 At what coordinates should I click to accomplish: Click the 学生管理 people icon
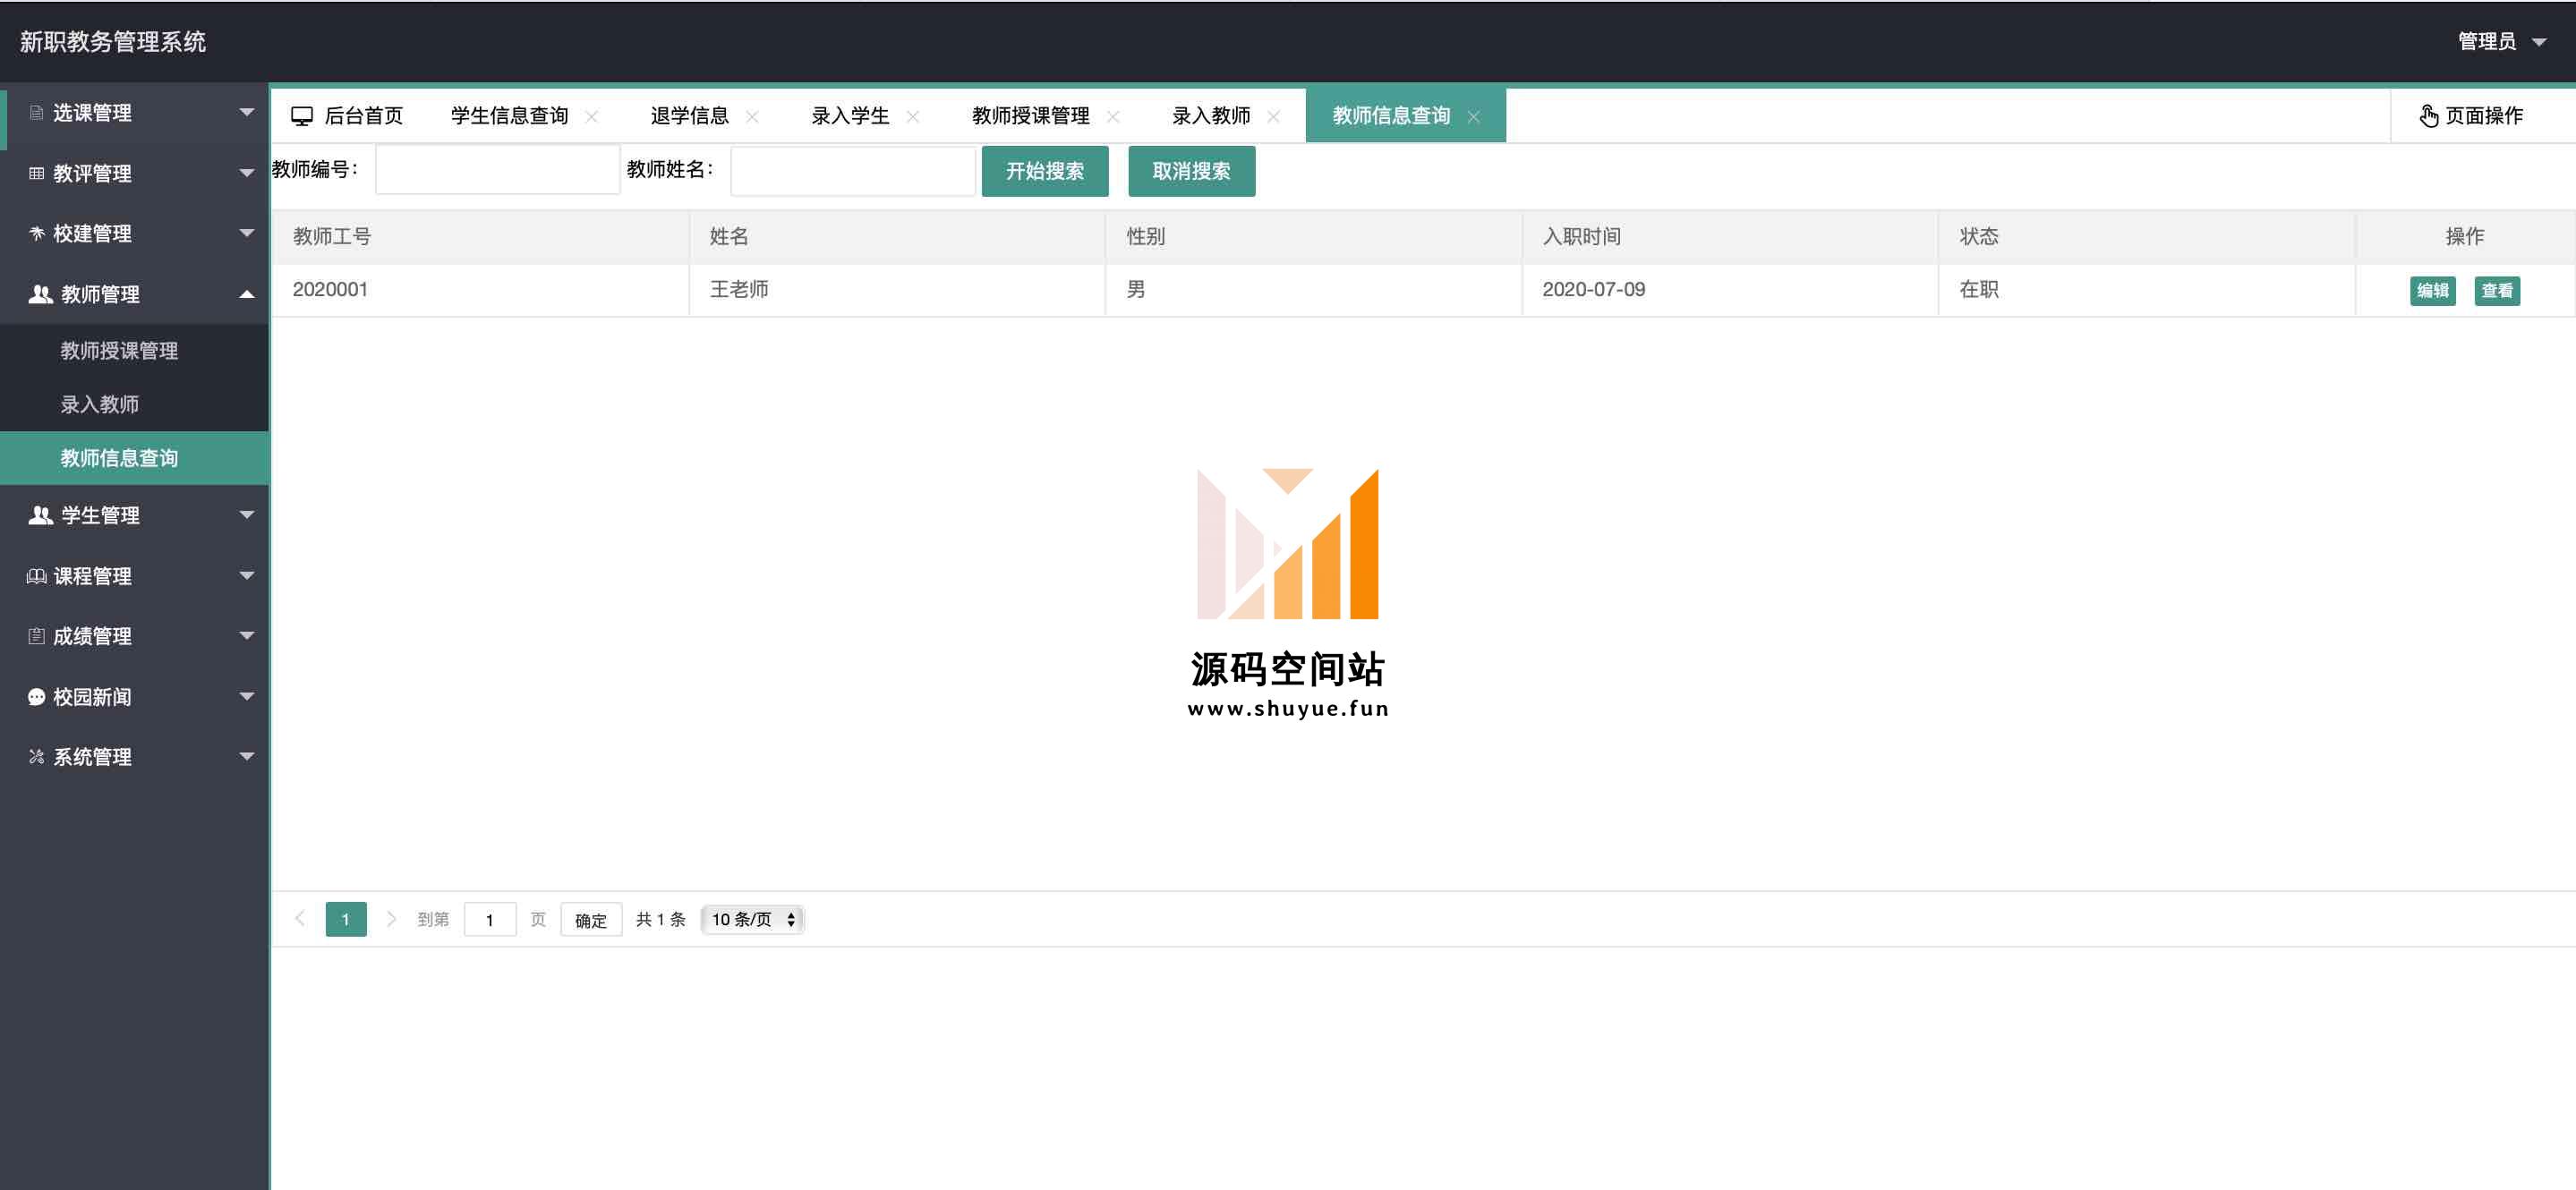pyautogui.click(x=40, y=515)
